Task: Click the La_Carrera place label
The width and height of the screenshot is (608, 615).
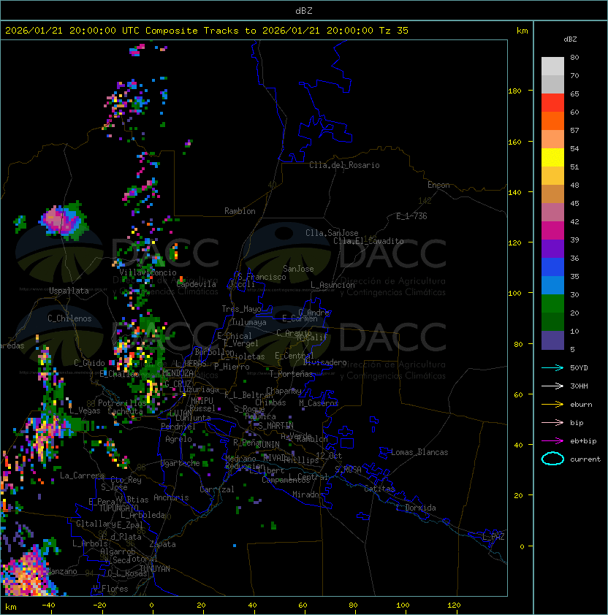Action: pos(82,475)
